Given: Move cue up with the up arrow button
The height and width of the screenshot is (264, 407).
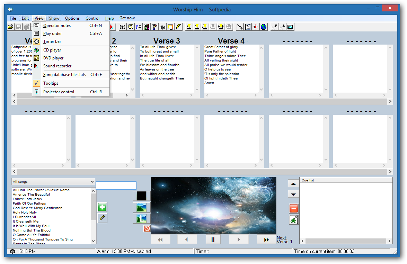Looking at the screenshot, I should [x=293, y=184].
